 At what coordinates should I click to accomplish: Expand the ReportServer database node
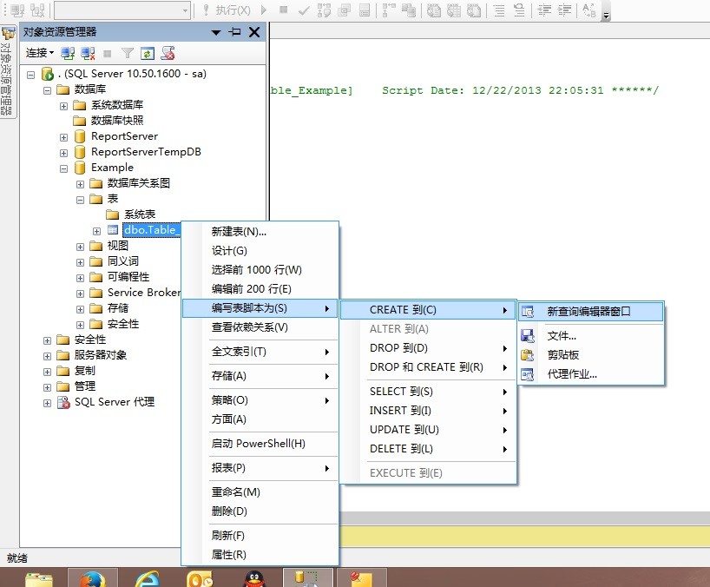click(64, 136)
